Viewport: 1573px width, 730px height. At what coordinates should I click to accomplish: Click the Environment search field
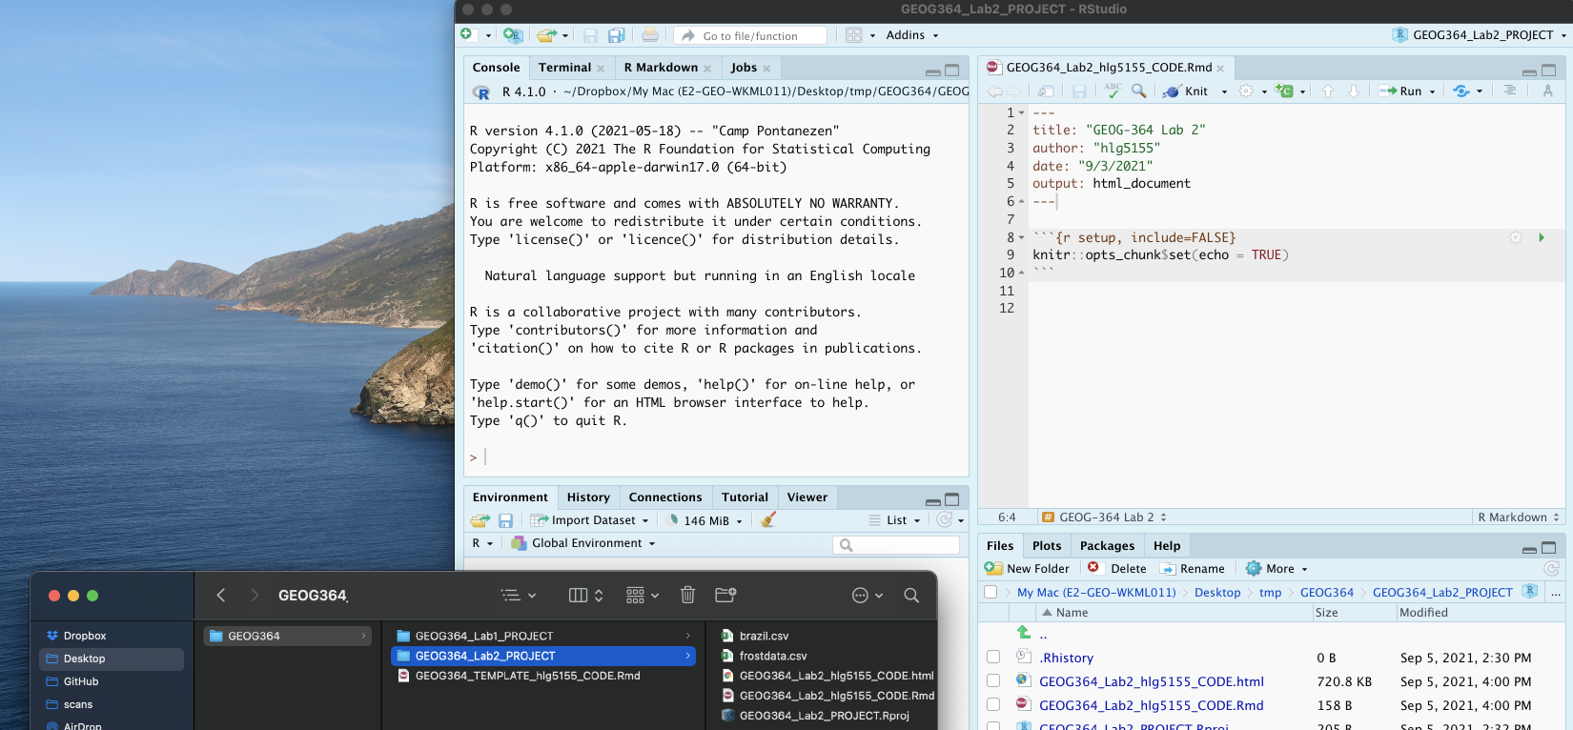(x=896, y=544)
